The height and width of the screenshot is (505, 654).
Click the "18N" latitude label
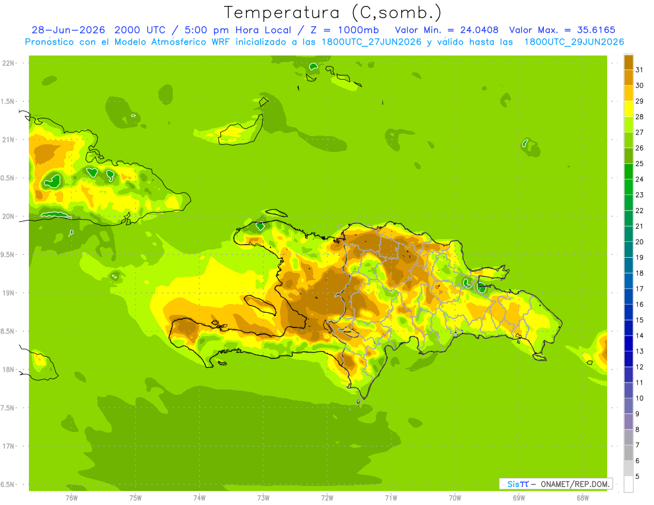coord(9,369)
